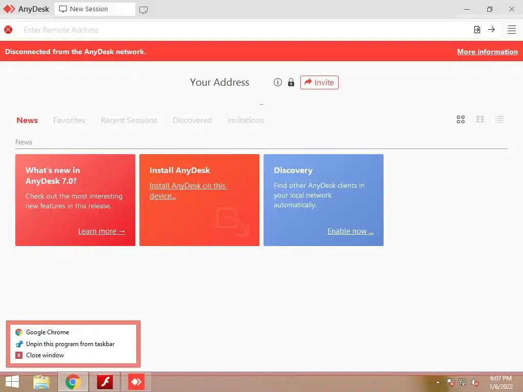This screenshot has width=523, height=392.
Task: Select the New Session tab
Action: tap(94, 9)
